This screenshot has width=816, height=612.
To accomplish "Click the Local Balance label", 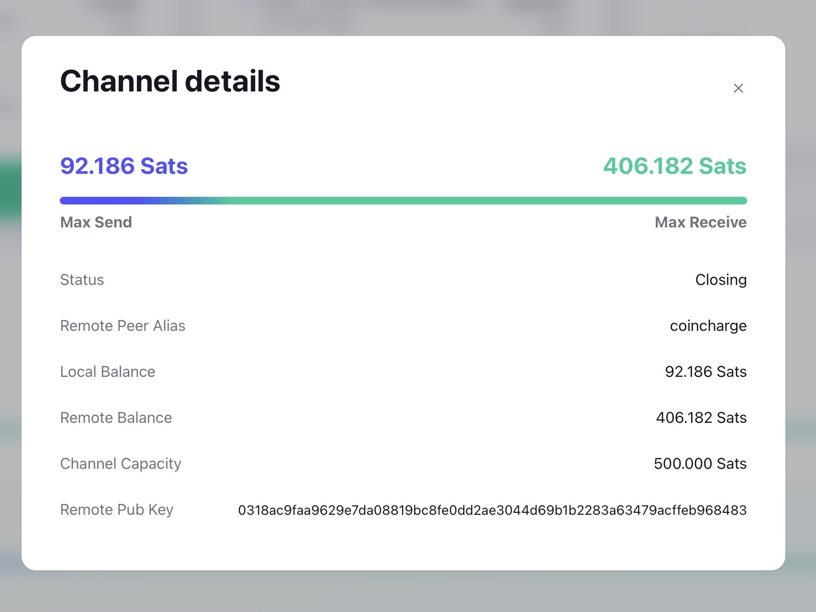I will pyautogui.click(x=108, y=372).
